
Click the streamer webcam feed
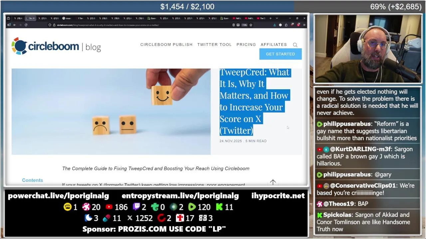368,49
